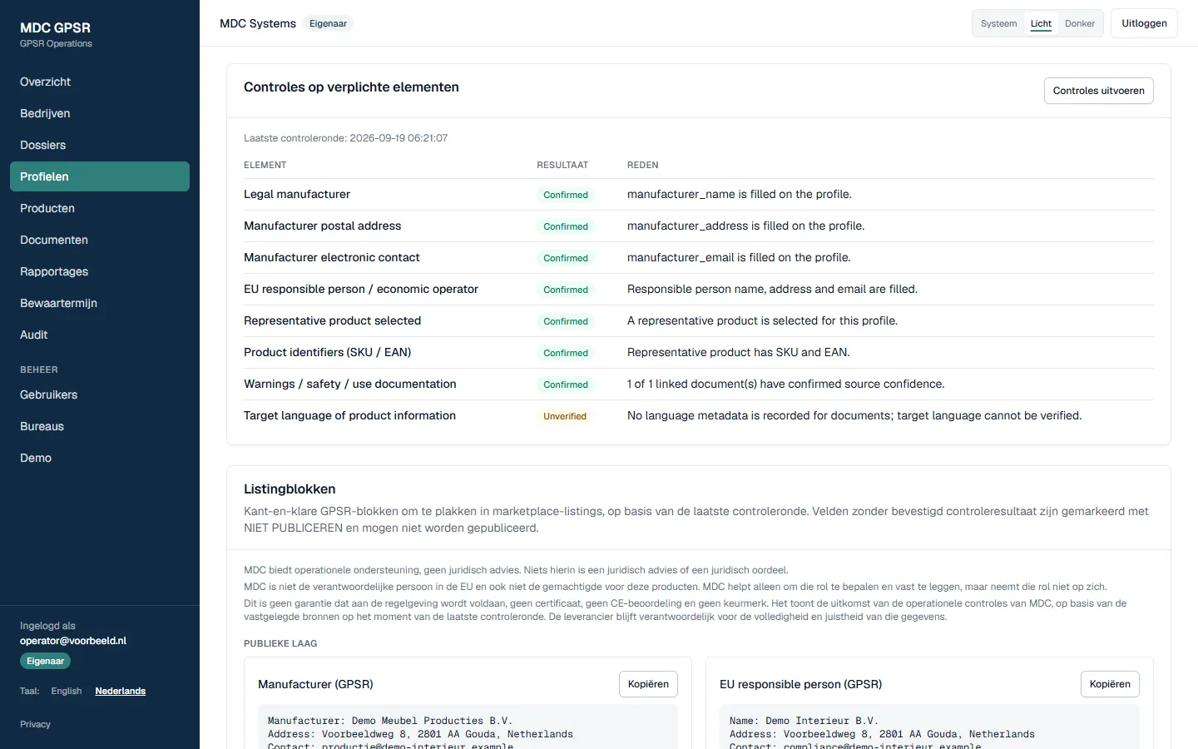Click the operator@voorbeeld.nl account email

tap(73, 641)
